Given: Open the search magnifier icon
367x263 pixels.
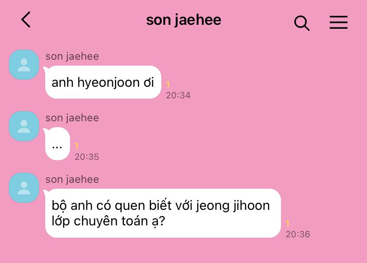Looking at the screenshot, I should click(302, 23).
